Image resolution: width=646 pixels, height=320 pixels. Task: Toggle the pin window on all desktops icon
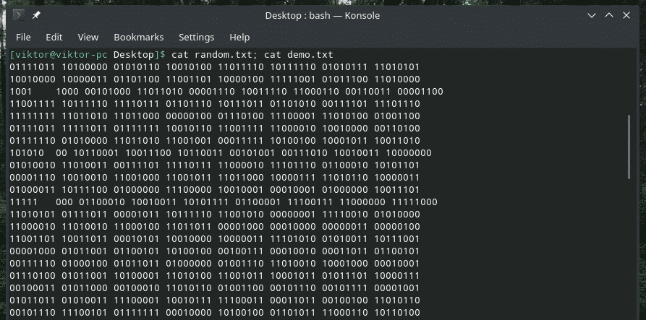(36, 15)
